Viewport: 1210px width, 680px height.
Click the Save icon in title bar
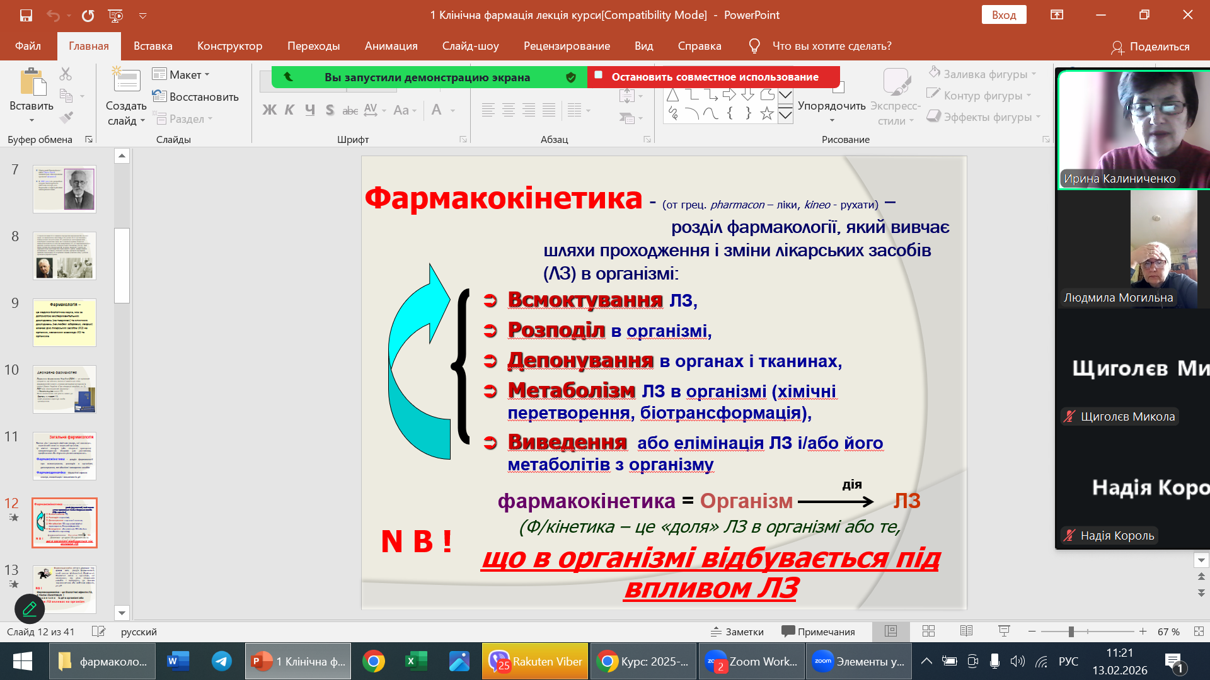tap(26, 15)
